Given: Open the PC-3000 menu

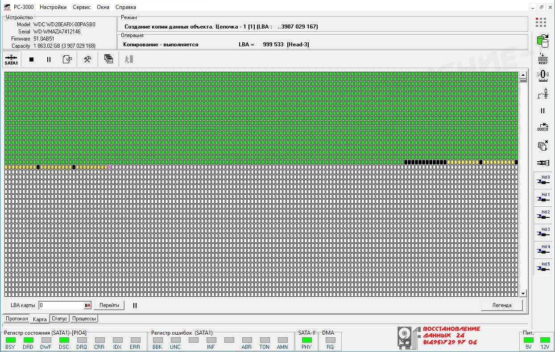Looking at the screenshot, I should (24, 7).
